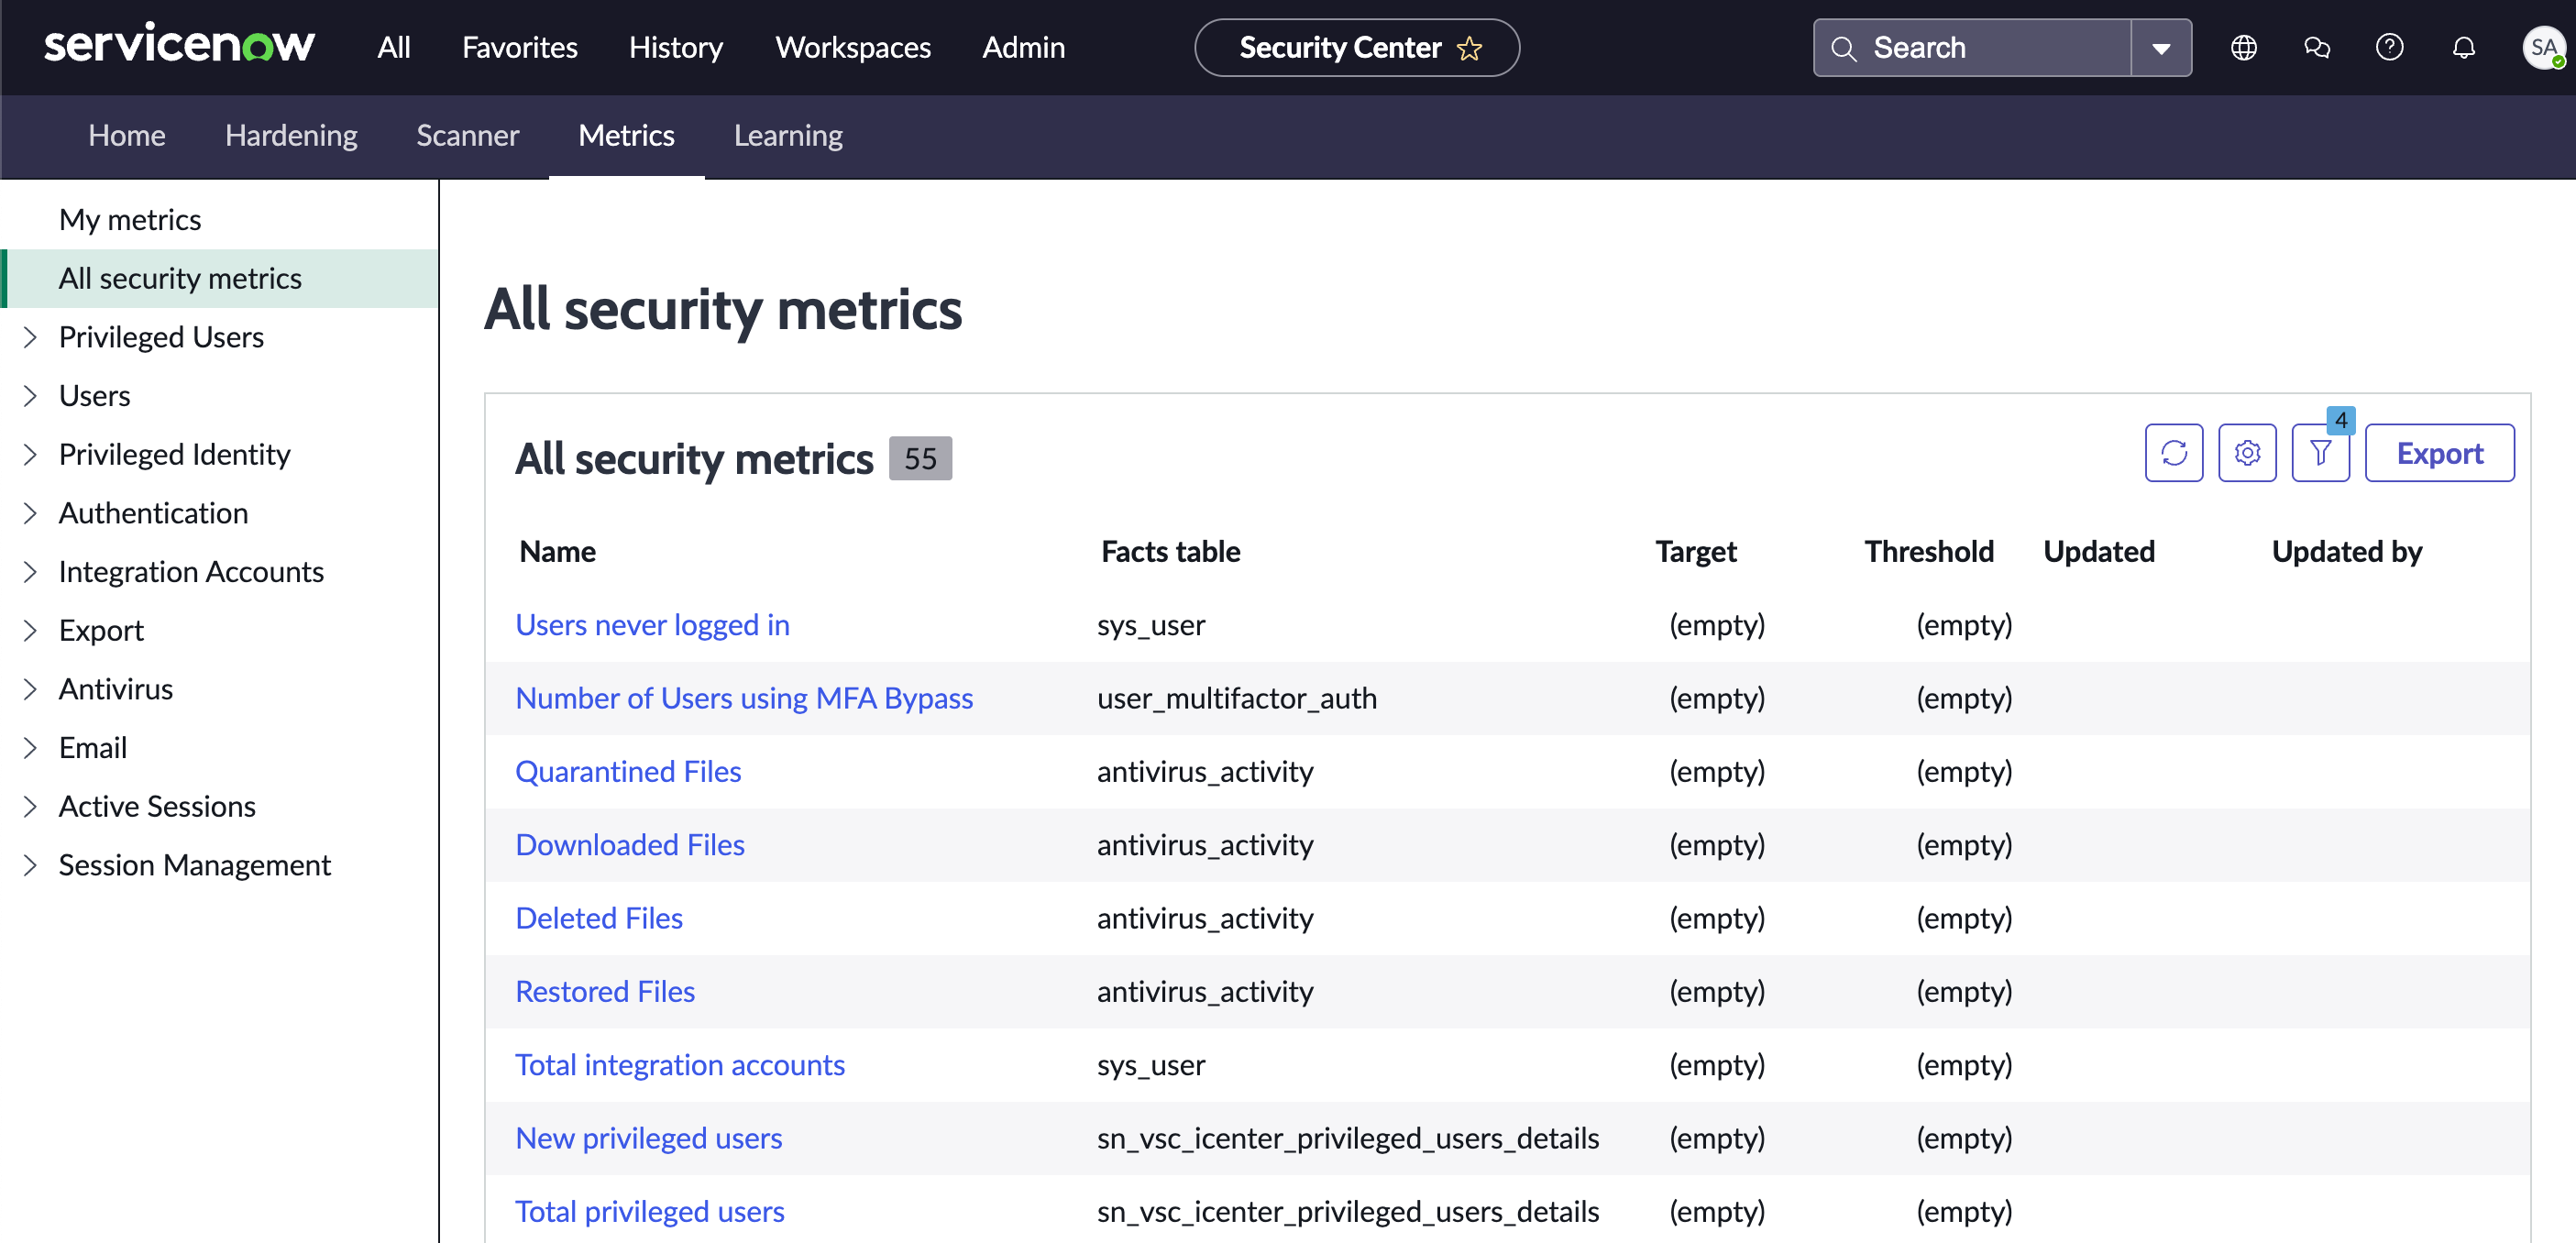Image resolution: width=2576 pixels, height=1243 pixels.
Task: Open the list settings gear icon
Action: pyautogui.click(x=2247, y=453)
